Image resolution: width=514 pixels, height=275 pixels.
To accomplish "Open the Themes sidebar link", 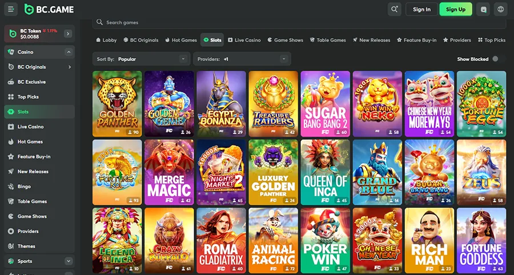I will click(39, 246).
